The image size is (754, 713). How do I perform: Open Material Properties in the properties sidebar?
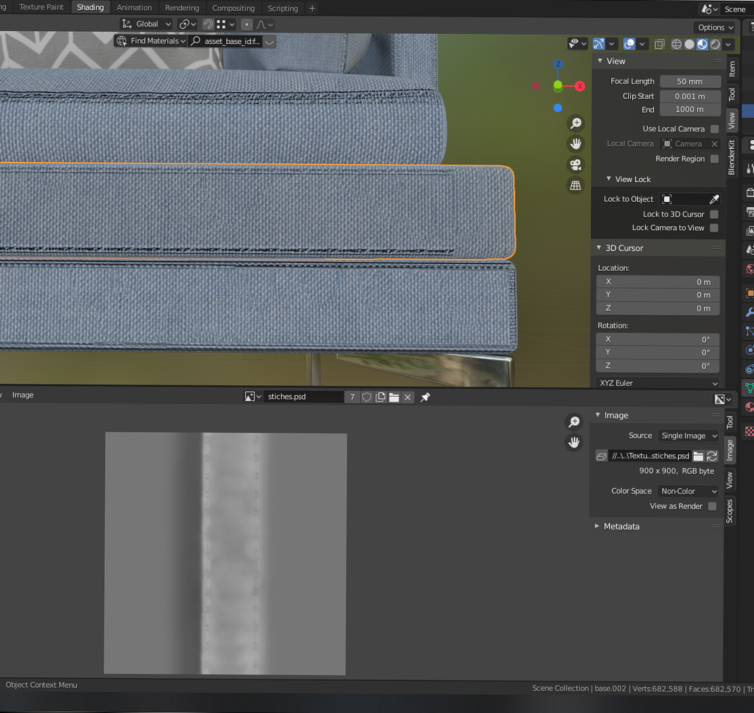click(749, 407)
